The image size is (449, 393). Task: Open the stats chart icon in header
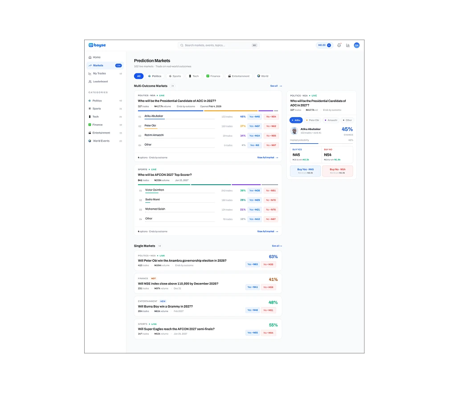(x=347, y=45)
